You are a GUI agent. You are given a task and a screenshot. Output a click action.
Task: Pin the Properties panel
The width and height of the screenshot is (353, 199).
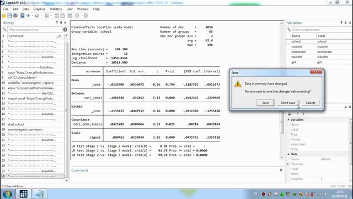point(346,107)
